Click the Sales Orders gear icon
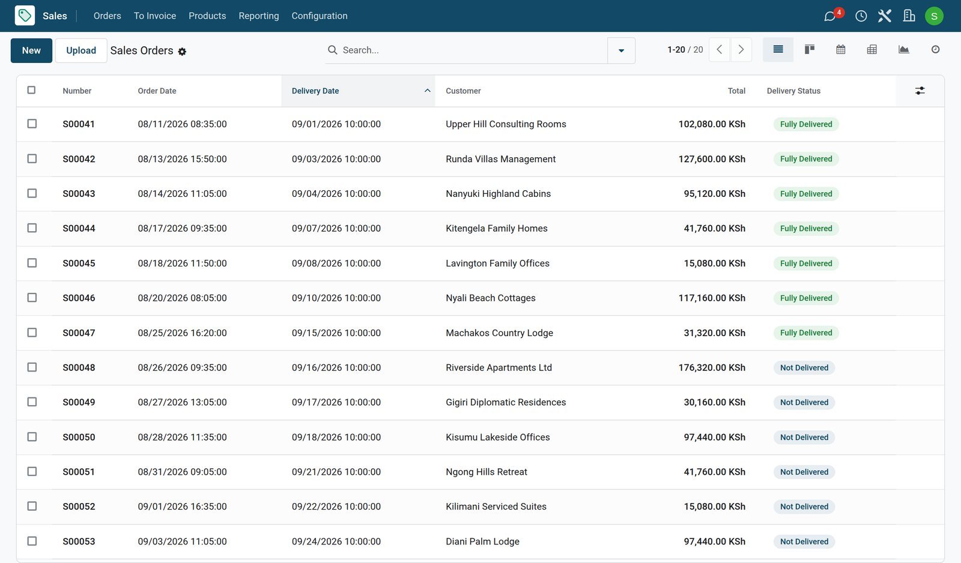The height and width of the screenshot is (563, 961). click(x=182, y=52)
